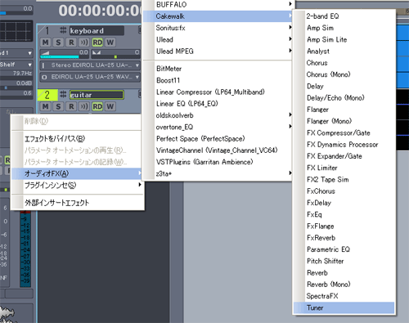
Task: Arm record on keyboard track
Action: pos(71,43)
